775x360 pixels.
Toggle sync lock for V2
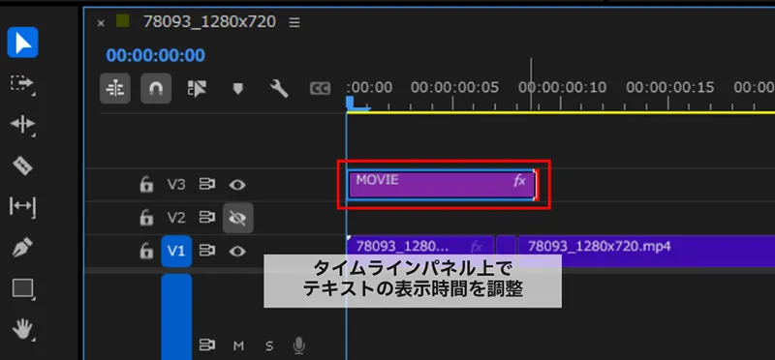click(x=206, y=218)
